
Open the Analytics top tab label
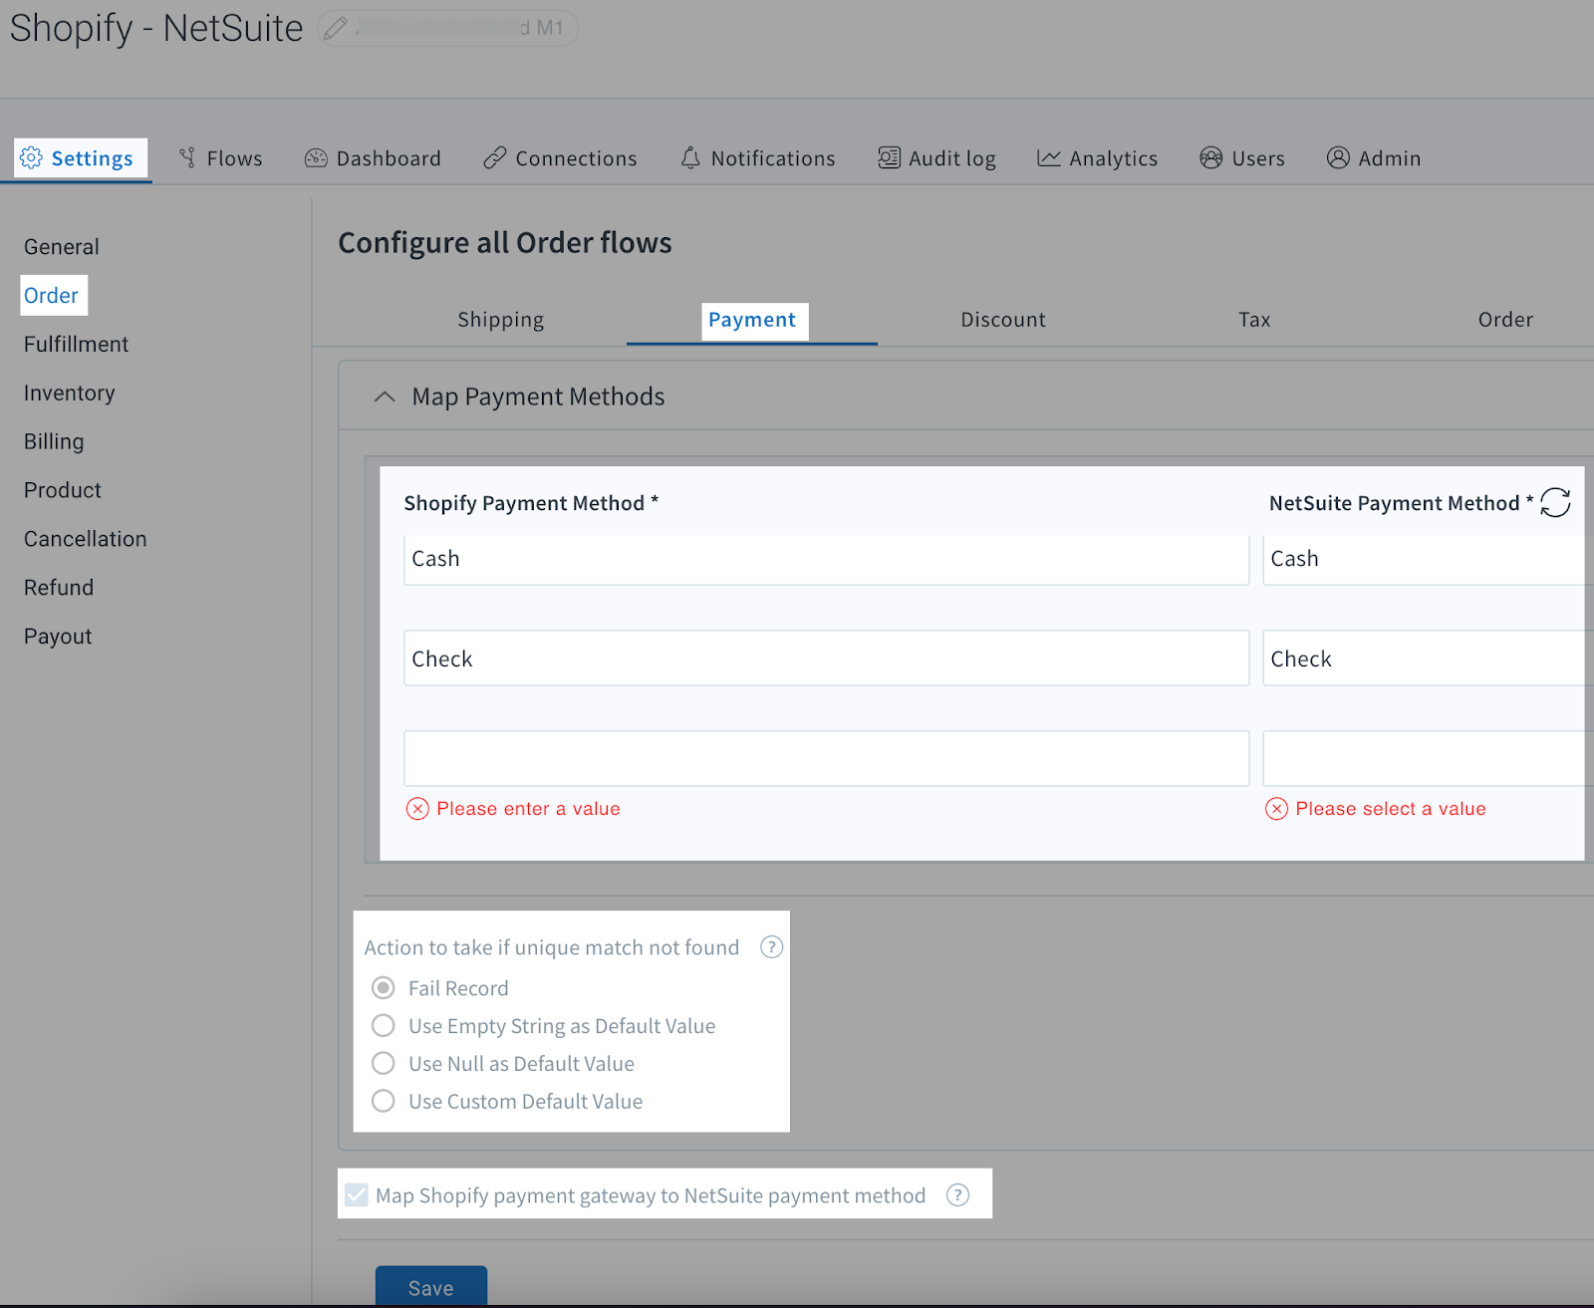[x=1114, y=158]
